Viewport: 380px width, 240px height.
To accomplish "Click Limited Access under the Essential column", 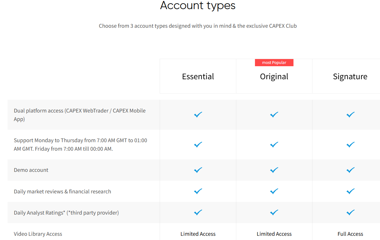I will point(198,234).
